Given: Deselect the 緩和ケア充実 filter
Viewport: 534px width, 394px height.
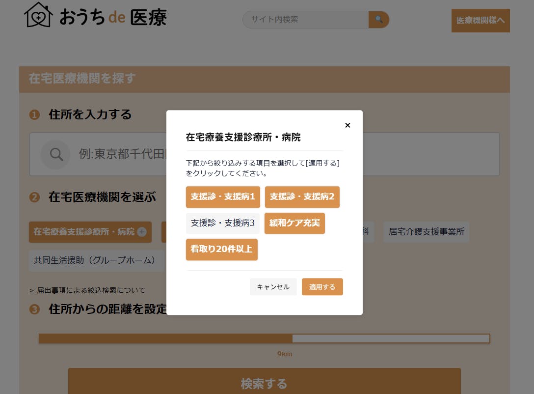Looking at the screenshot, I should 294,223.
